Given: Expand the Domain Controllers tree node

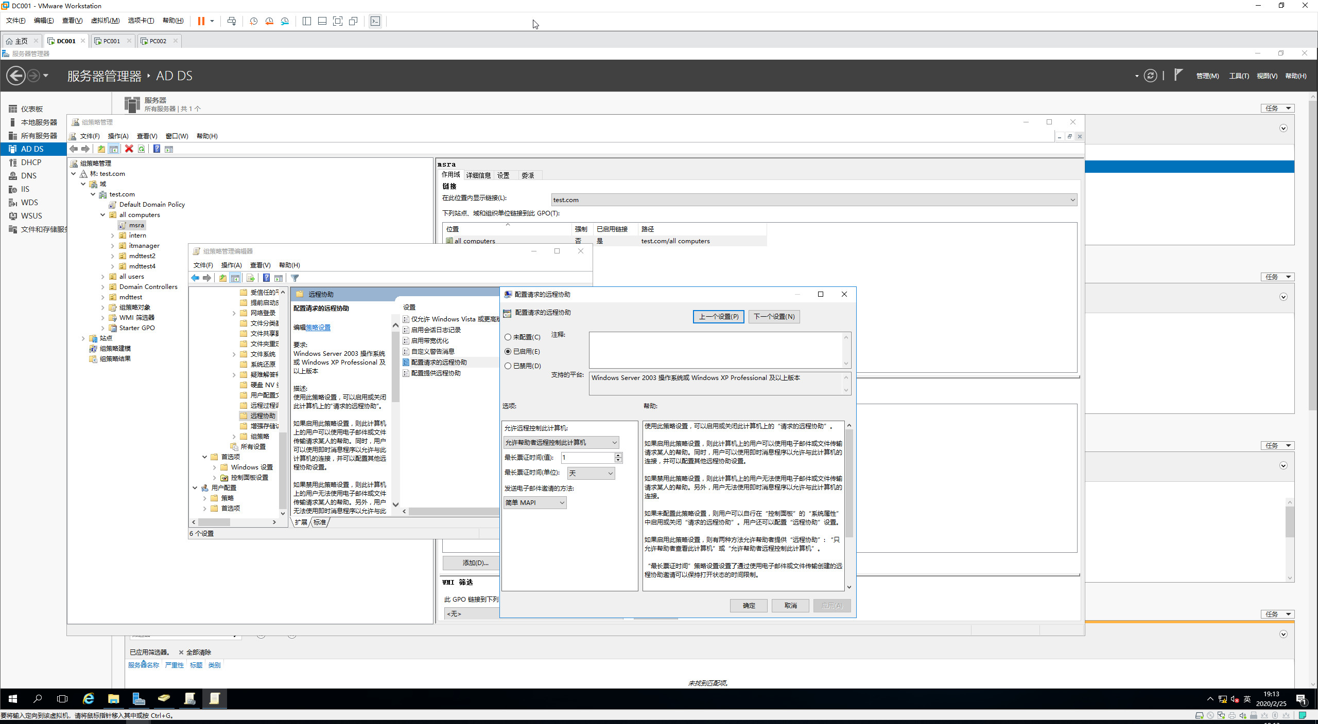Looking at the screenshot, I should [x=103, y=286].
